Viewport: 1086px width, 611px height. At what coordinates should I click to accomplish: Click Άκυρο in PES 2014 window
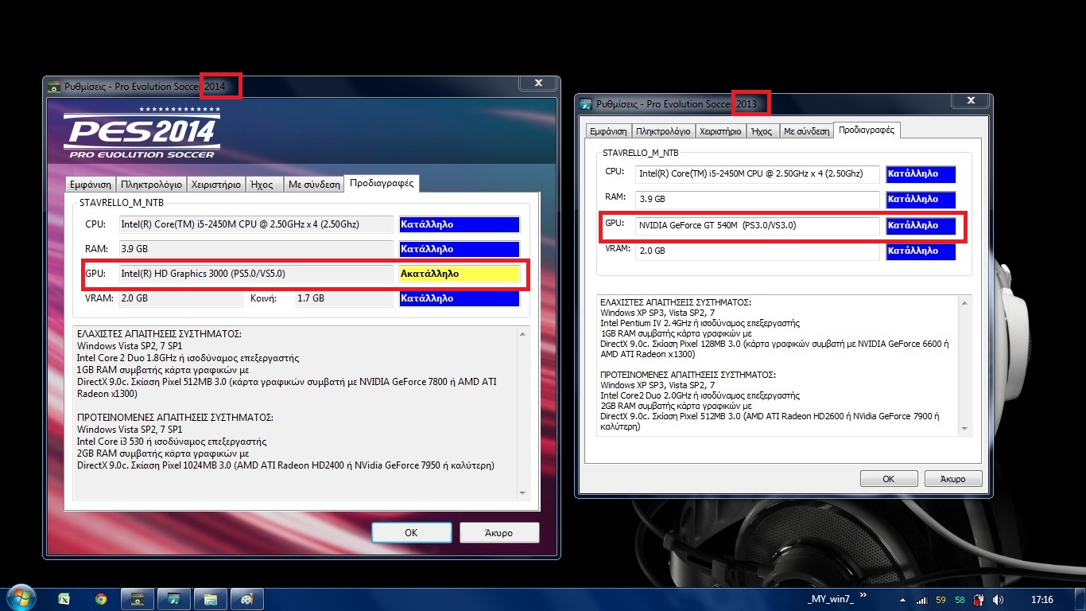499,532
